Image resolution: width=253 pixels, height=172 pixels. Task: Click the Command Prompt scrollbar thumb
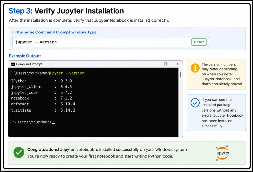coord(181,75)
